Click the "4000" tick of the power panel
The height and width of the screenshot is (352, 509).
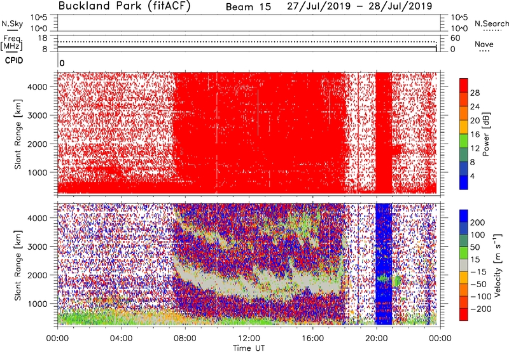pyautogui.click(x=38, y=87)
